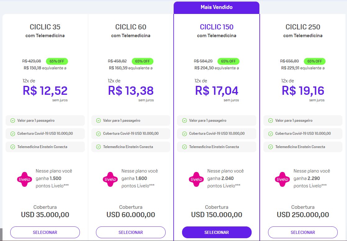
Task: Click the Livelo logo in CICLIC 60 plan
Action: (110, 179)
